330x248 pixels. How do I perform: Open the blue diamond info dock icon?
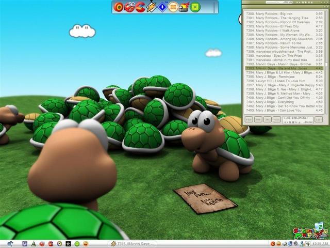point(162,7)
